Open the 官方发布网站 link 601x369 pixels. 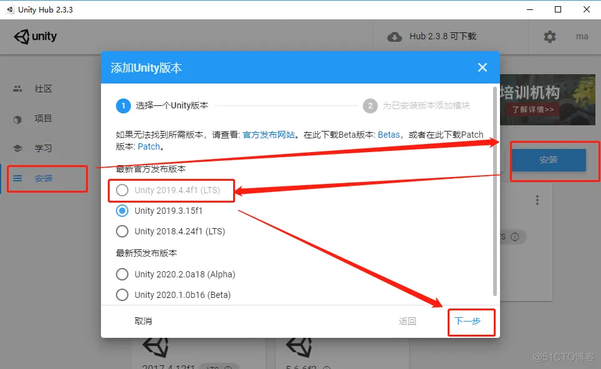pyautogui.click(x=269, y=135)
